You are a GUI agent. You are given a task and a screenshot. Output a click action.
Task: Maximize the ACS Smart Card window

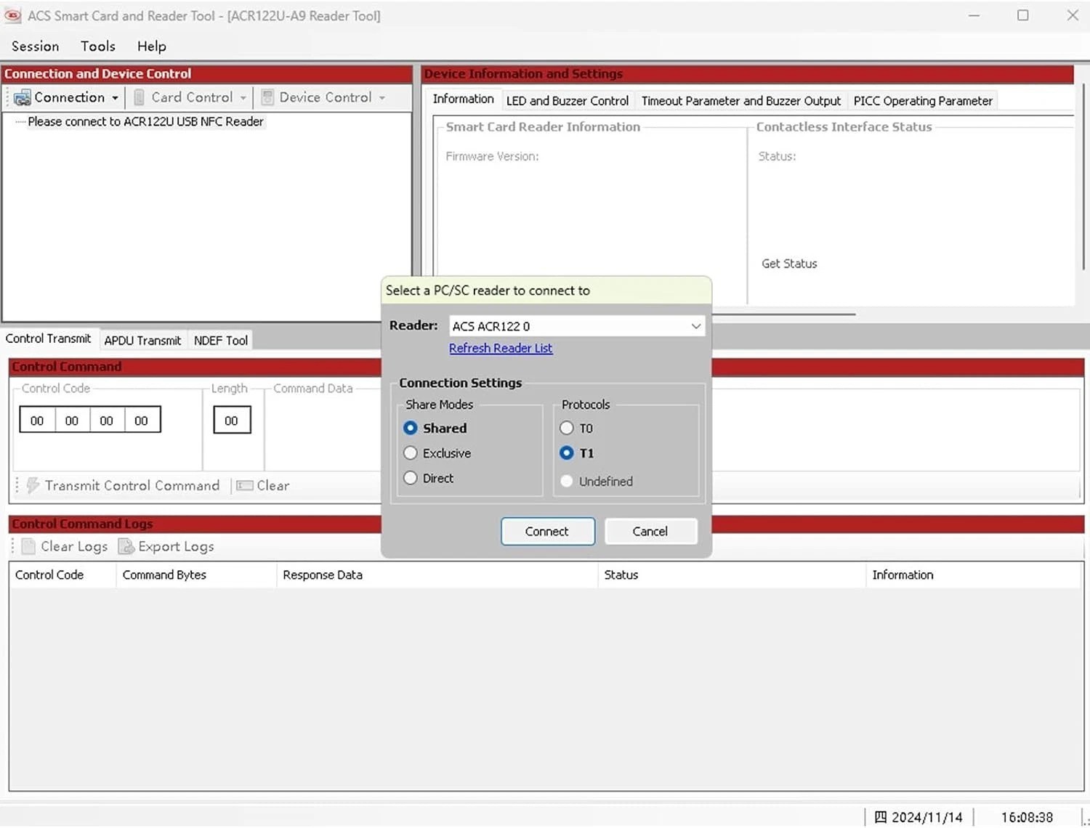[1023, 15]
